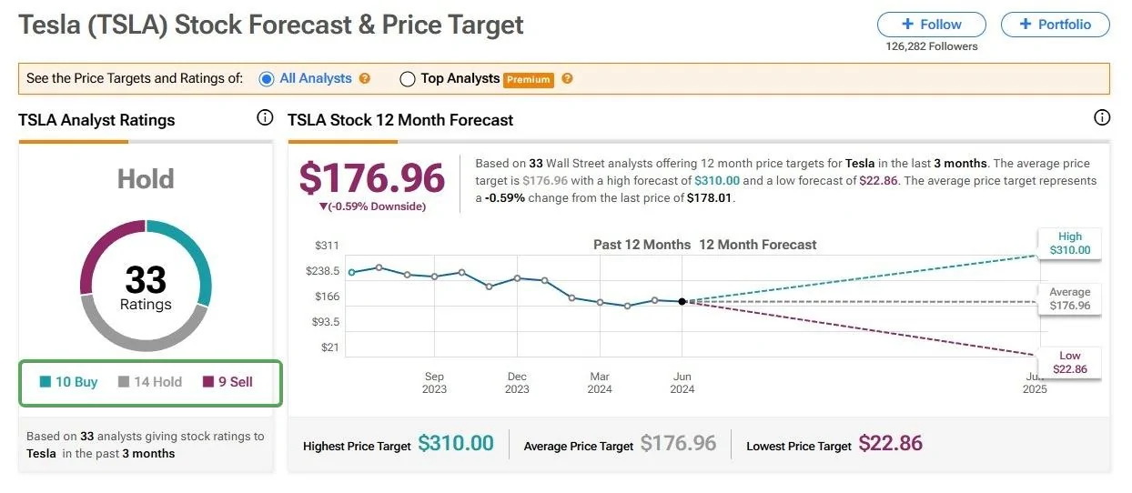
Task: Click help icon next to Top Analysts Premium
Action: (567, 79)
